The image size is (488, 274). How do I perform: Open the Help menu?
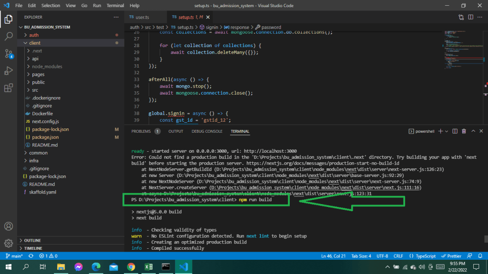134,6
